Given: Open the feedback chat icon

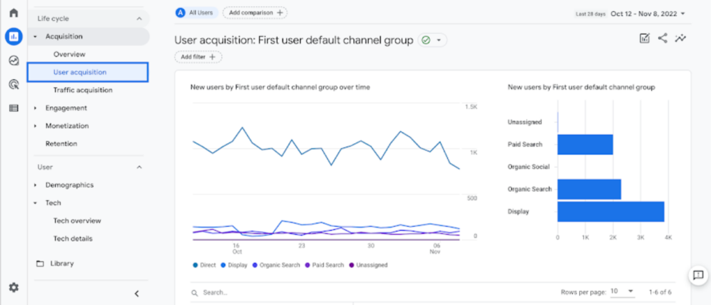Looking at the screenshot, I should [697, 276].
